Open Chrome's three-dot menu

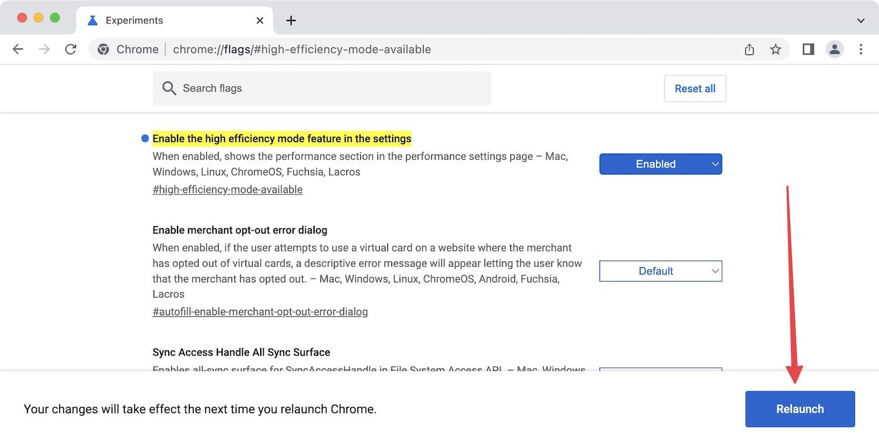tap(861, 49)
